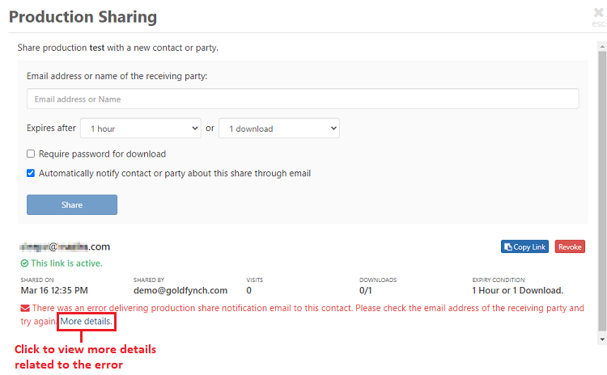Click the green check icon beside link status
The height and width of the screenshot is (375, 607).
pyautogui.click(x=24, y=263)
